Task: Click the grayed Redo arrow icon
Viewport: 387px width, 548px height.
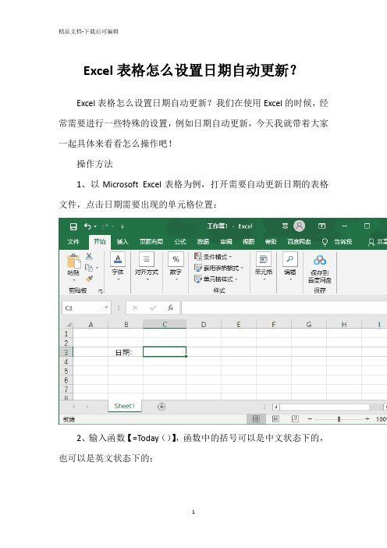Action: [105, 226]
